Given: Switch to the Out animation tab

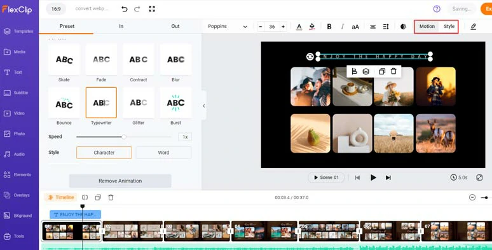Looking at the screenshot, I should tap(175, 26).
